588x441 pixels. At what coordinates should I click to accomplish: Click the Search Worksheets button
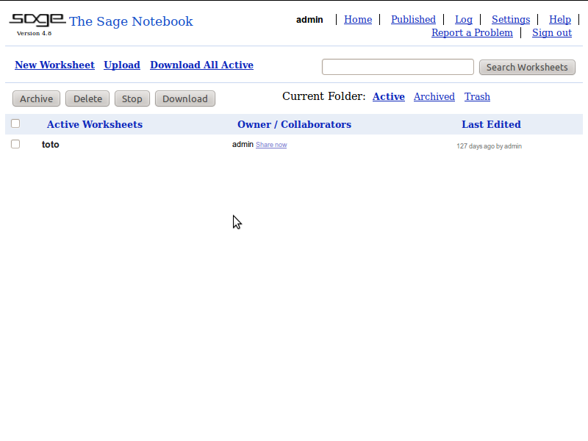(527, 67)
